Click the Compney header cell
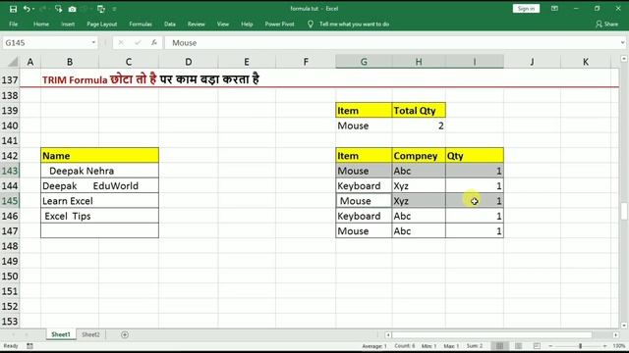 click(419, 156)
